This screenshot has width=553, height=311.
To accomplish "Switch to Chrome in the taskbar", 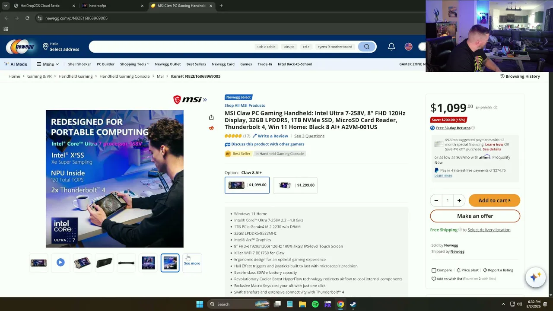I will [x=340, y=304].
